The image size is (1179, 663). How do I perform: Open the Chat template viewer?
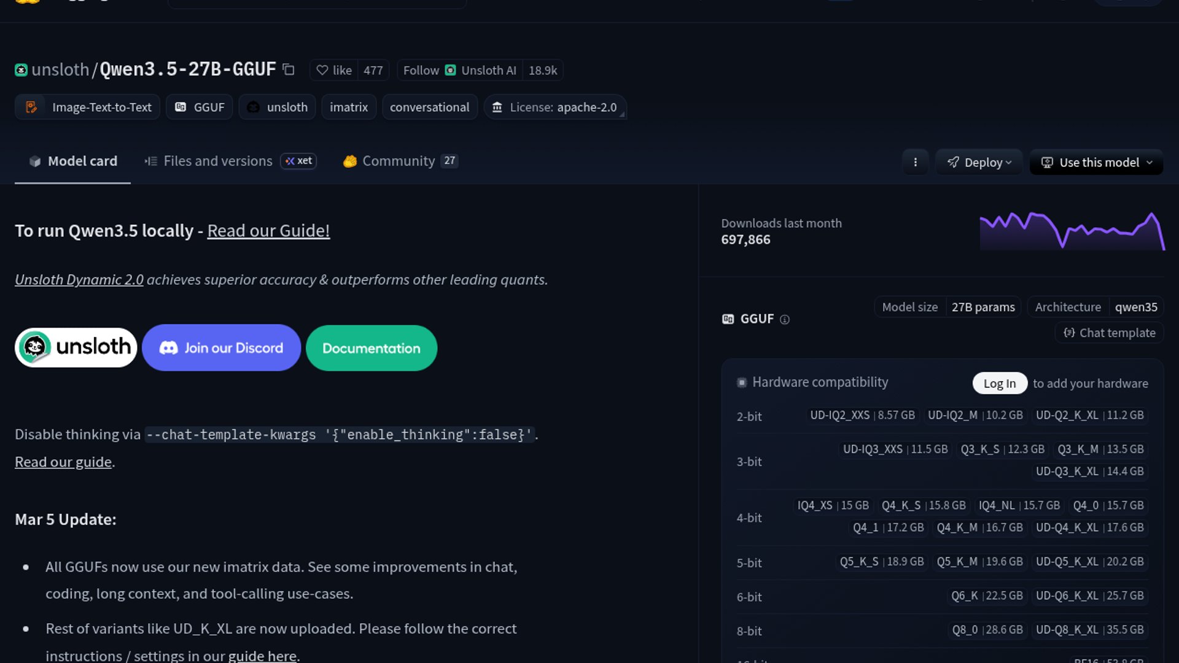[x=1110, y=333]
